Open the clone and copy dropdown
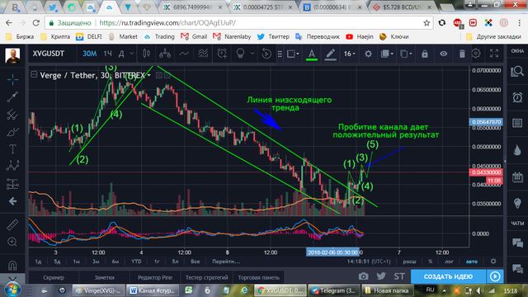 point(406,54)
